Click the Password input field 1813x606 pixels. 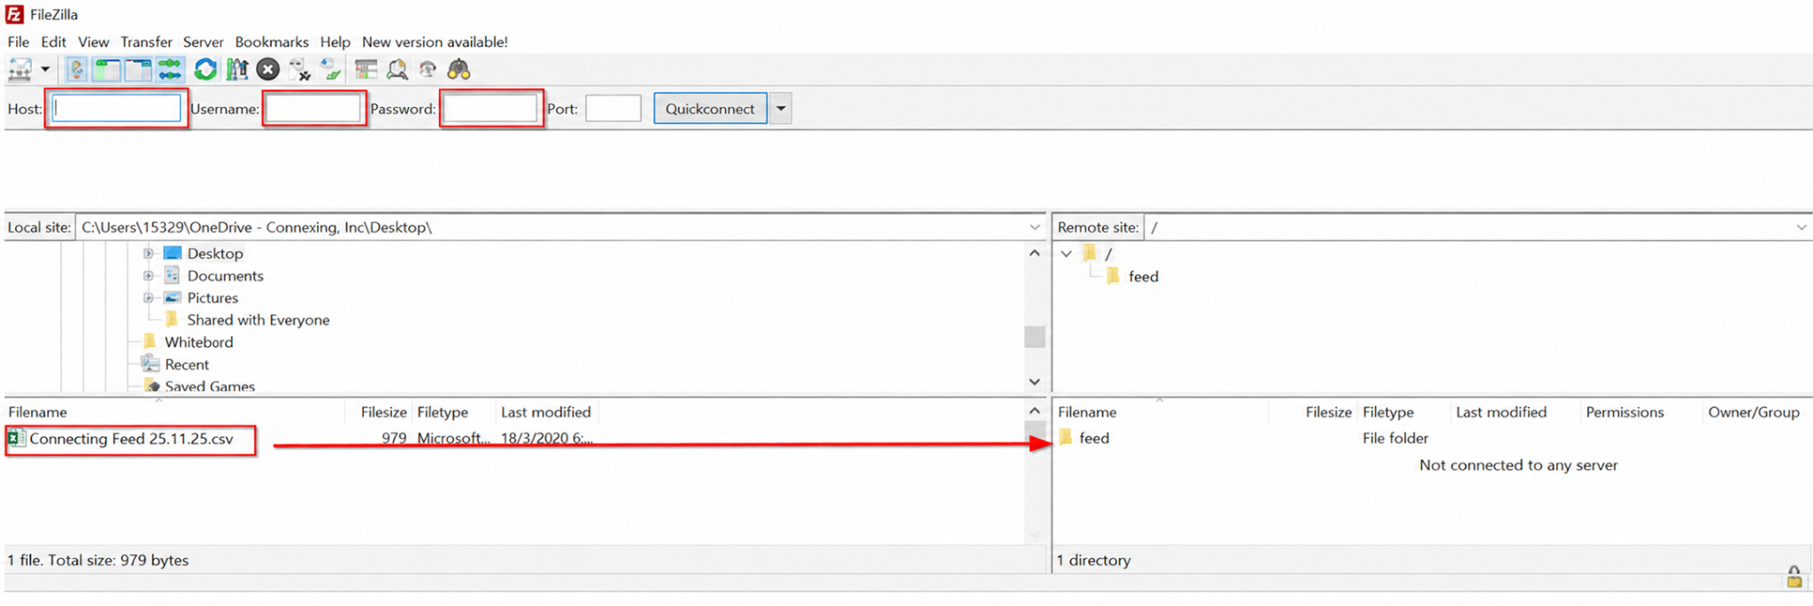click(x=490, y=109)
